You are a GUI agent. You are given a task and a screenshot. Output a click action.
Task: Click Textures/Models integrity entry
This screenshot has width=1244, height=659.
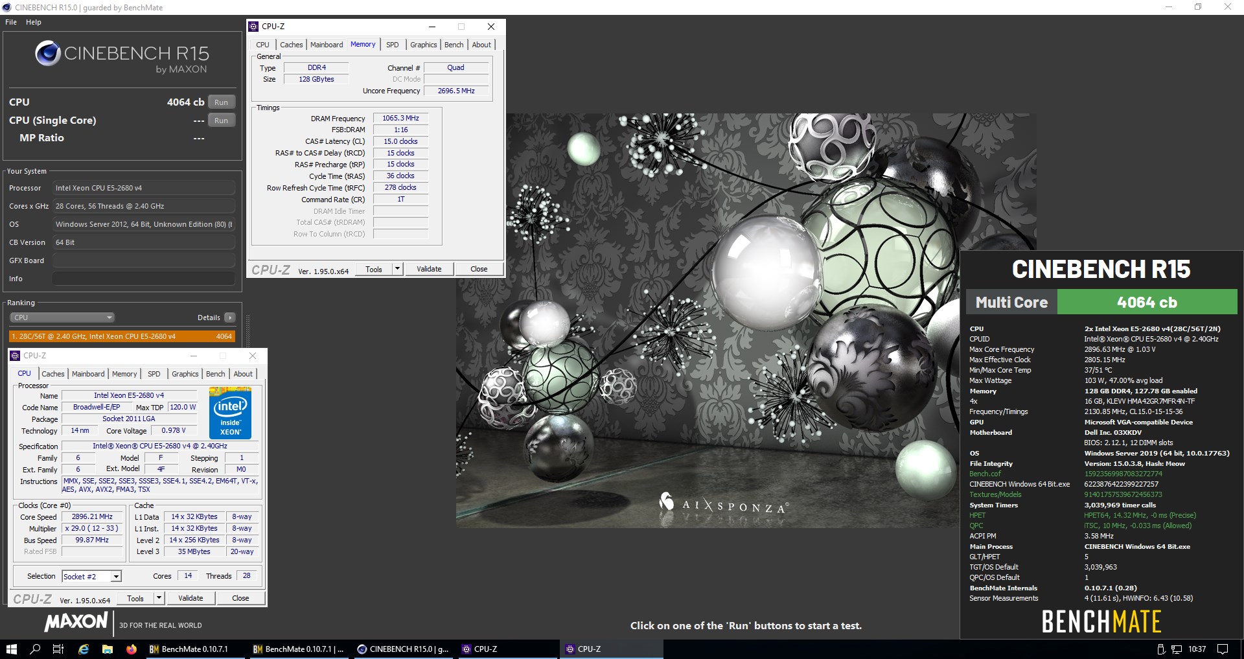(x=995, y=494)
